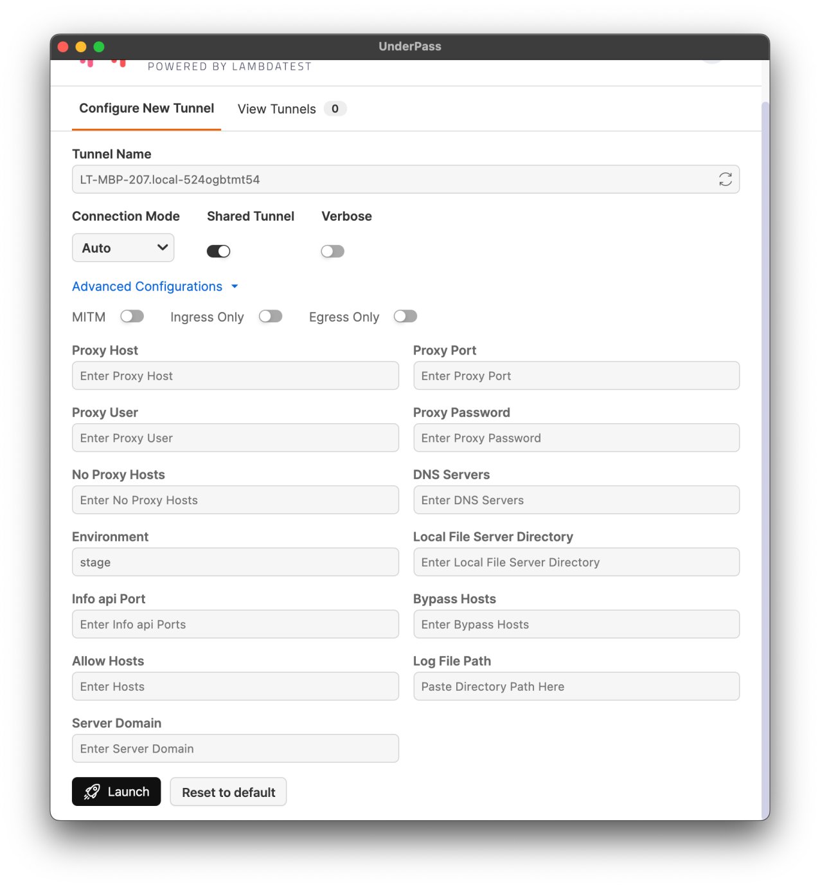Image resolution: width=820 pixels, height=887 pixels.
Task: Enable the Ingress Only toggle
Action: 271,316
